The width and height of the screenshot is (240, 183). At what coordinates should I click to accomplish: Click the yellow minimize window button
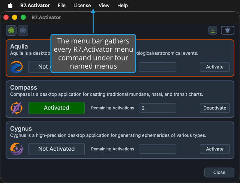(15, 17)
